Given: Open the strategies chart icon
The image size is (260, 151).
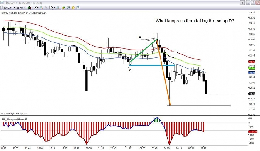Looking at the screenshot, I should (69, 8).
